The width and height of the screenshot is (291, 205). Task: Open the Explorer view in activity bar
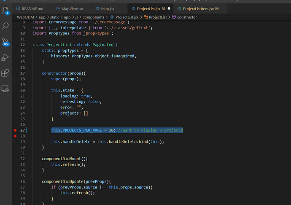click(5, 11)
